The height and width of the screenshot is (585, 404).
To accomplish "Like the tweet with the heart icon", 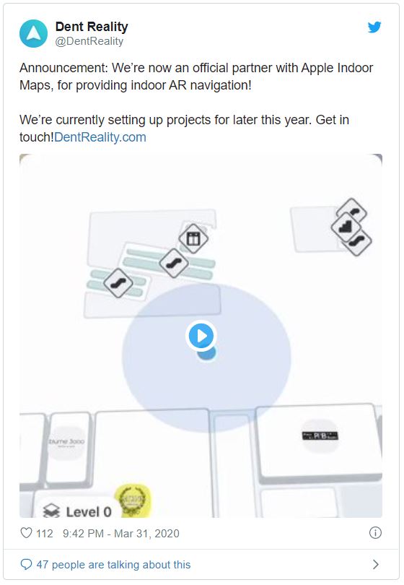I will tap(26, 533).
